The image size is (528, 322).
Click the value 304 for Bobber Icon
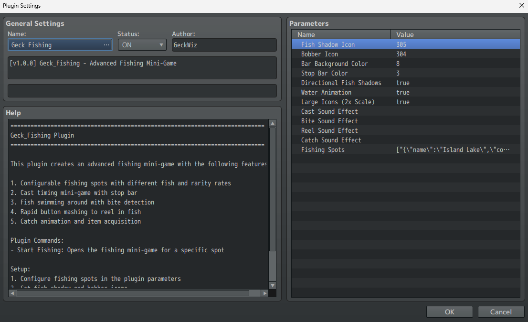pyautogui.click(x=401, y=54)
